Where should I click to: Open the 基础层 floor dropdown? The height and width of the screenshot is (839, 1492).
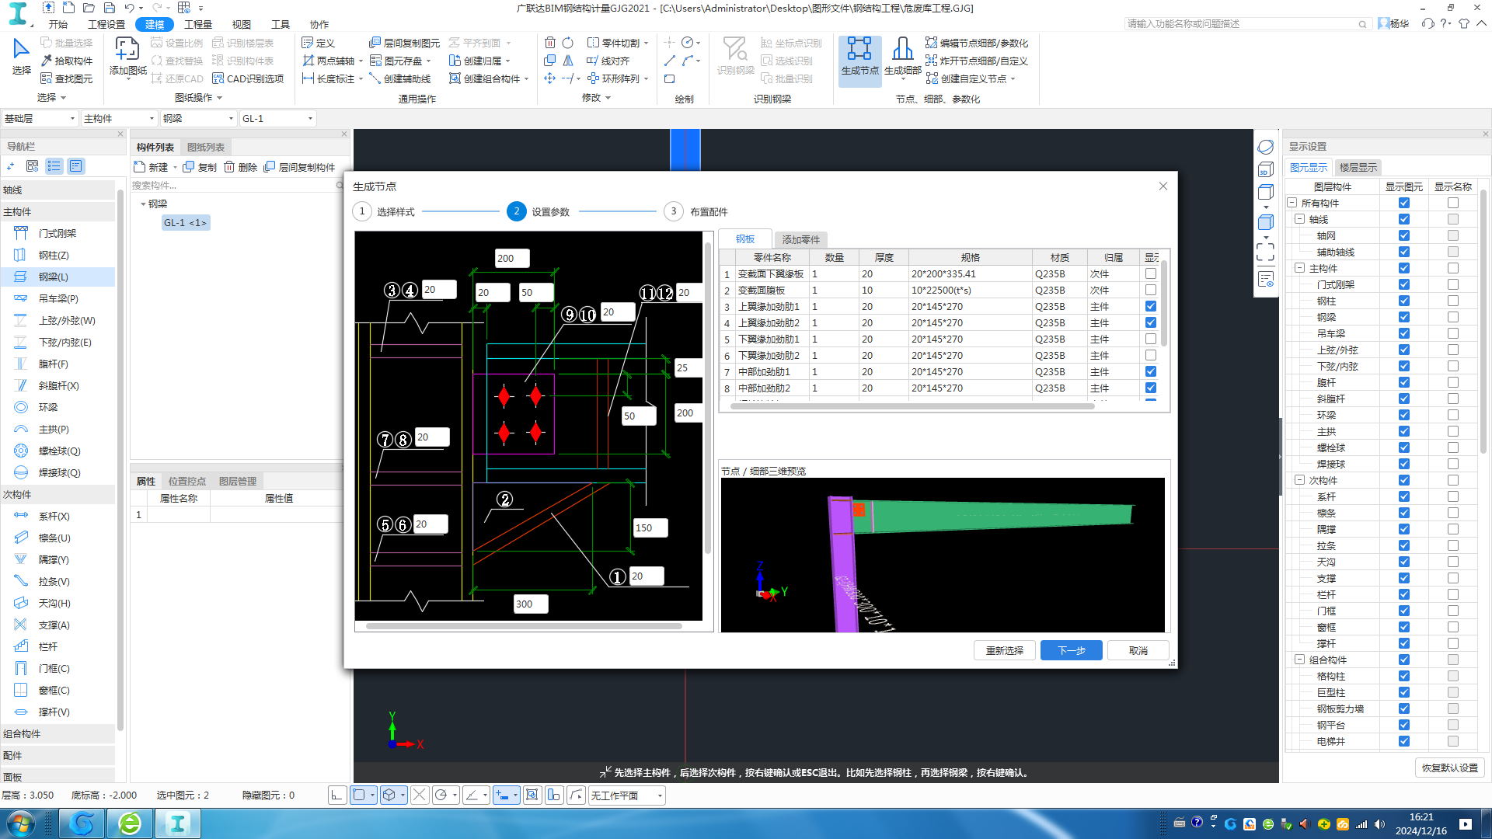click(40, 118)
